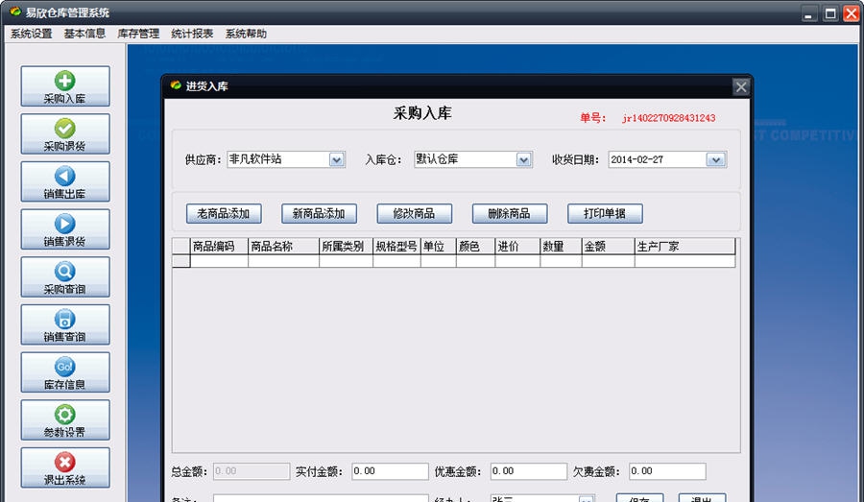Click into the 实付金额 input field
864x502 pixels.
tap(389, 471)
